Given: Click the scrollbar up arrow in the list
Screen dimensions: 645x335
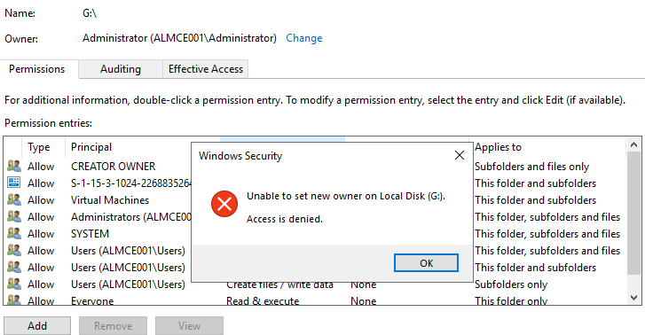Looking at the screenshot, I should 633,144.
